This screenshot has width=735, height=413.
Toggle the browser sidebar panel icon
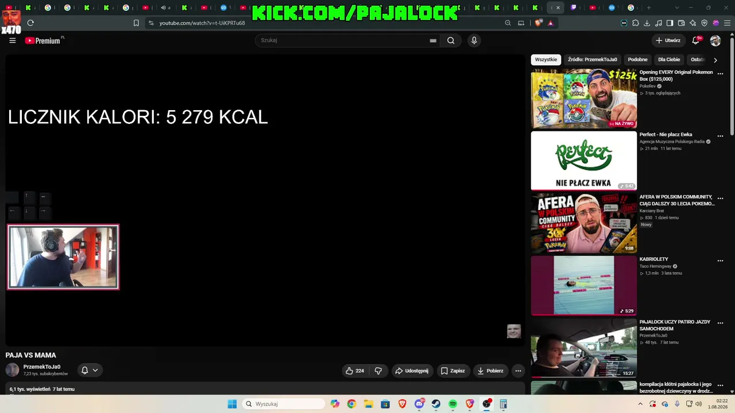pos(670,23)
